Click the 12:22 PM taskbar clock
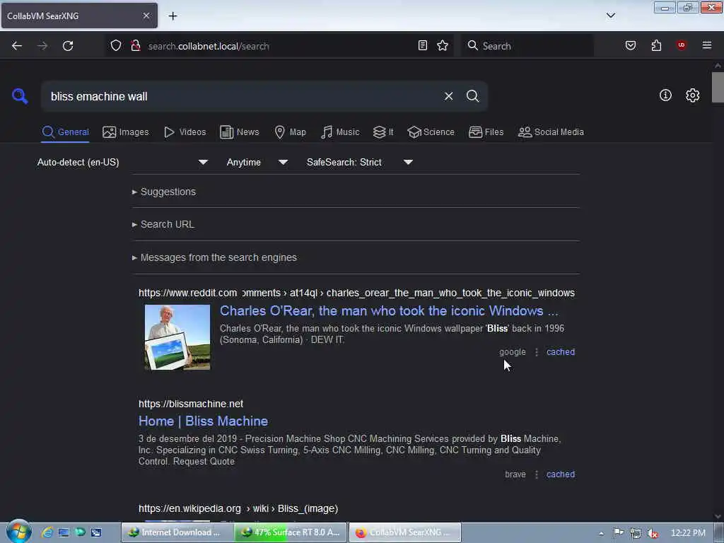Image resolution: width=724 pixels, height=543 pixels. (x=688, y=533)
